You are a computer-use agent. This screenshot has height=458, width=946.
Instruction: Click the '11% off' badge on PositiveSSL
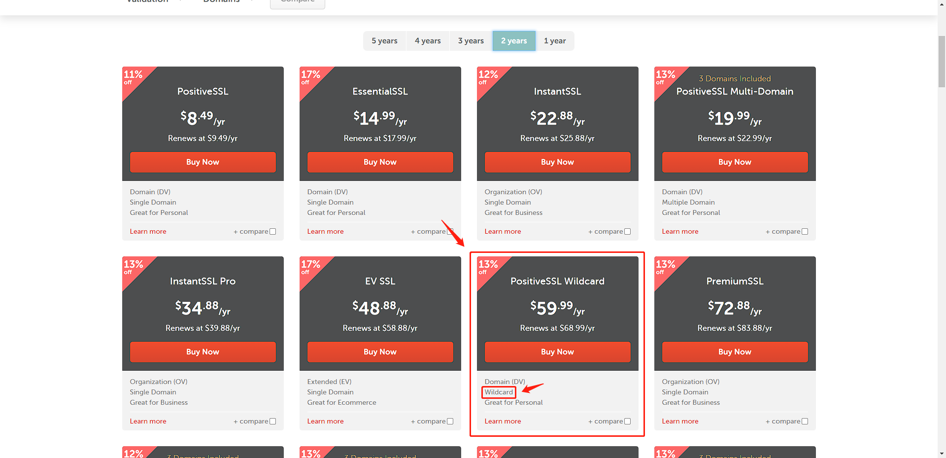click(134, 77)
